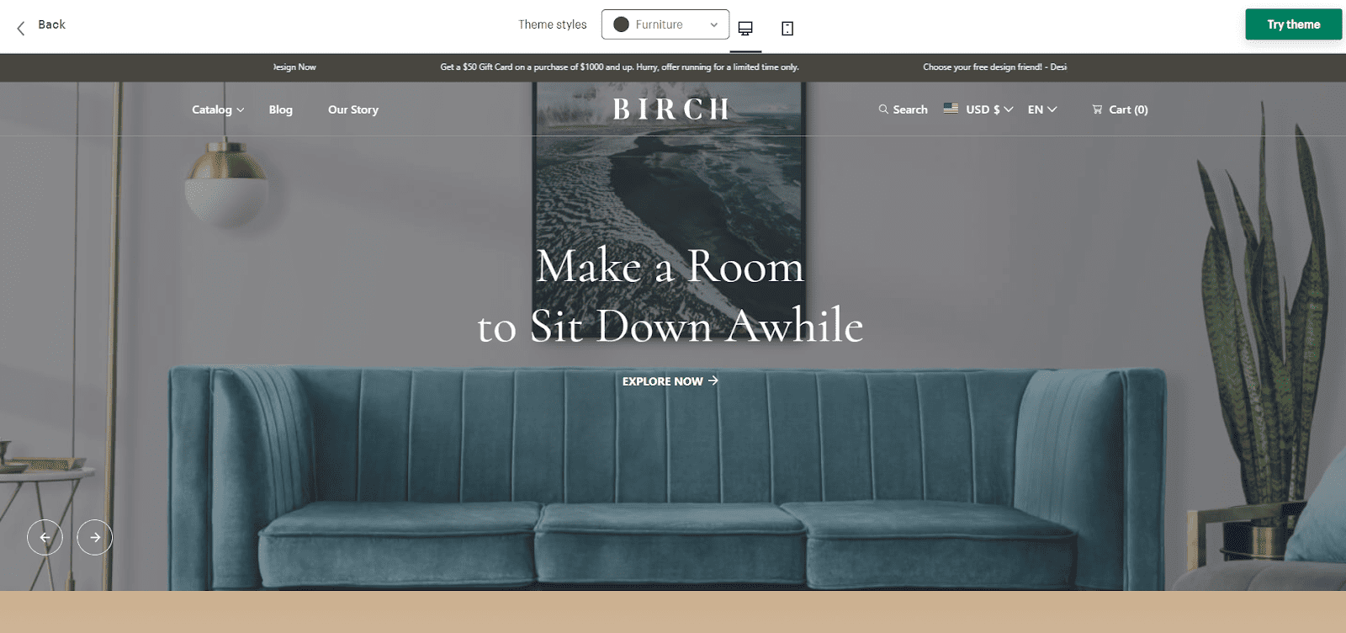Click the 'Choose your free design friend' announcement

(x=994, y=66)
